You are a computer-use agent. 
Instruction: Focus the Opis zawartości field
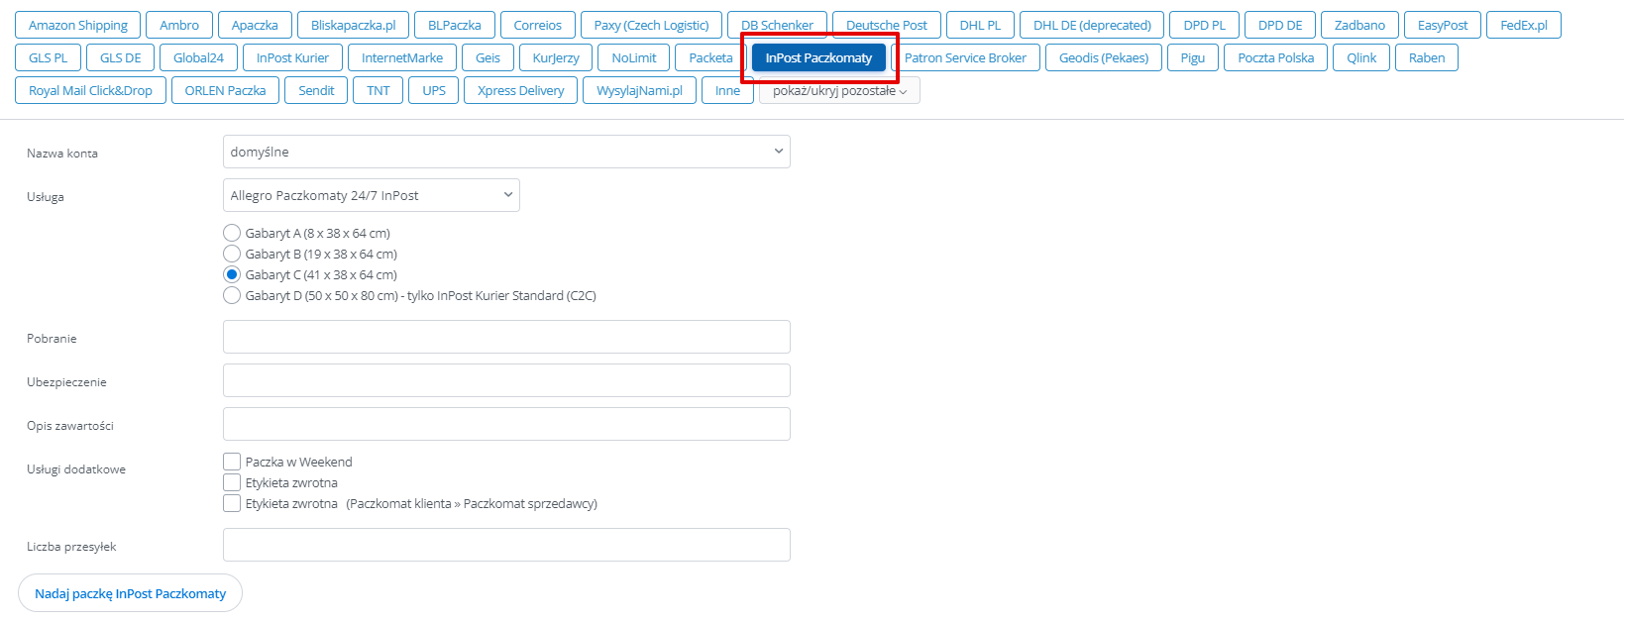click(506, 424)
